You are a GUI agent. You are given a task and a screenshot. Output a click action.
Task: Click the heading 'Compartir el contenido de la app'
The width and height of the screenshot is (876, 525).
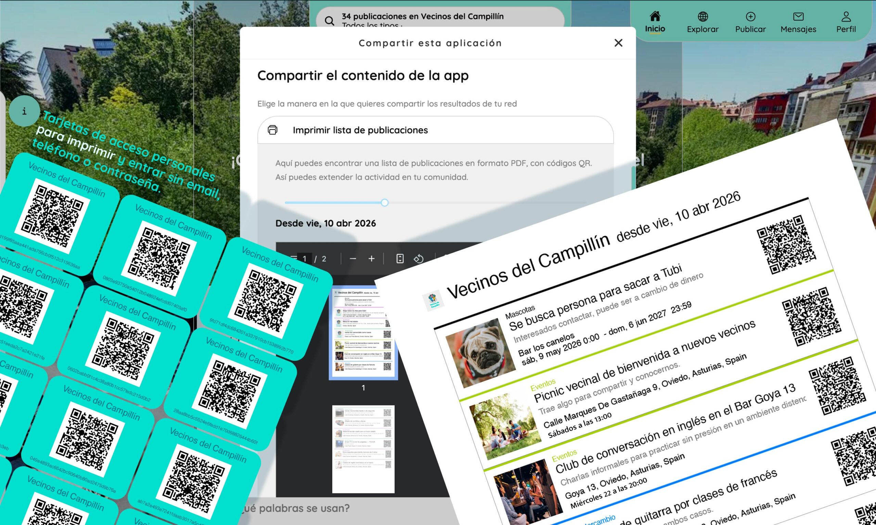pyautogui.click(x=363, y=75)
